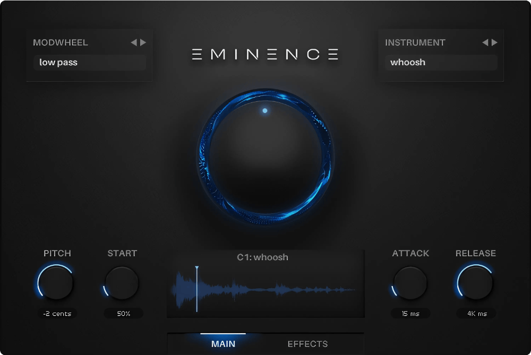
Task: Click the -2 cents pitch value field
Action: click(x=57, y=314)
